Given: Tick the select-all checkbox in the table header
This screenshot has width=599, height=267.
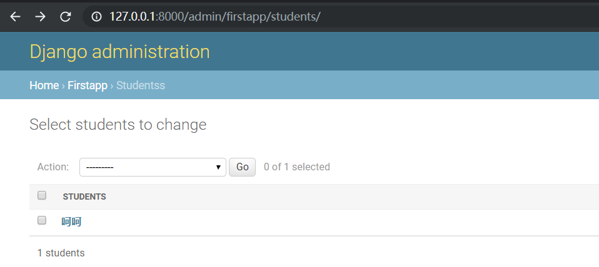Looking at the screenshot, I should pyautogui.click(x=42, y=196).
